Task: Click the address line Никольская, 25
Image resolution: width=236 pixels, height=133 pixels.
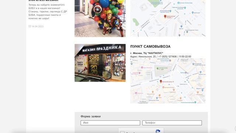Action: (161, 57)
